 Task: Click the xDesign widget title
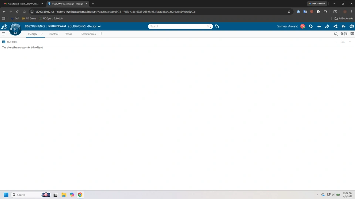tap(12, 42)
